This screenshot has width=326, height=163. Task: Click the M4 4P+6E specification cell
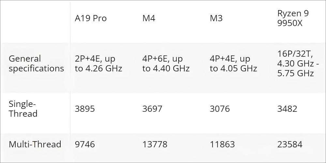click(166, 64)
